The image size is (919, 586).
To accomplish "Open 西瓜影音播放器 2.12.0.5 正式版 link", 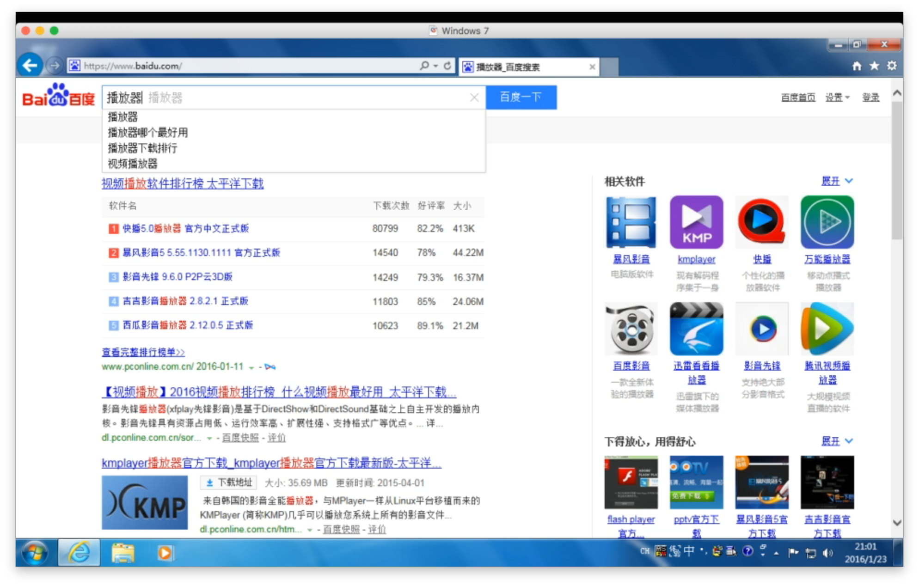I will pos(188,325).
